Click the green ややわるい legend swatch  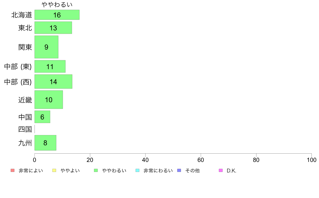click(x=96, y=171)
